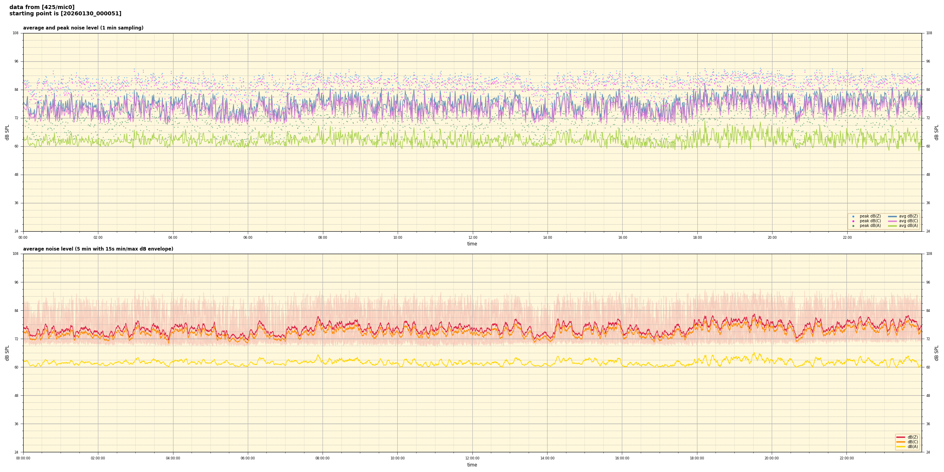
Task: Click yellow dB(A) swatch in bottom legend
Action: pyautogui.click(x=901, y=446)
